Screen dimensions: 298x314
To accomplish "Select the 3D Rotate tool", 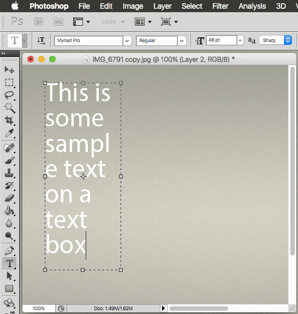I will click(x=9, y=303).
